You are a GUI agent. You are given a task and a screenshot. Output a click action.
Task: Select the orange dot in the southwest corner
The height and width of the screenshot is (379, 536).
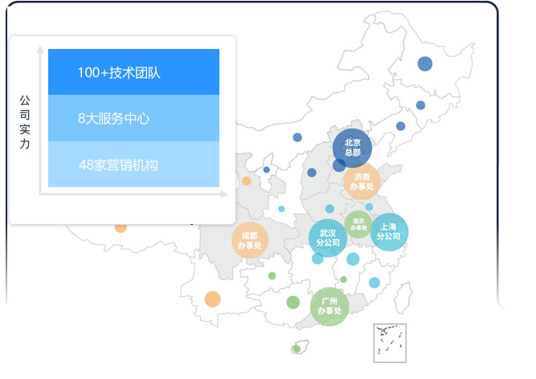(212, 299)
